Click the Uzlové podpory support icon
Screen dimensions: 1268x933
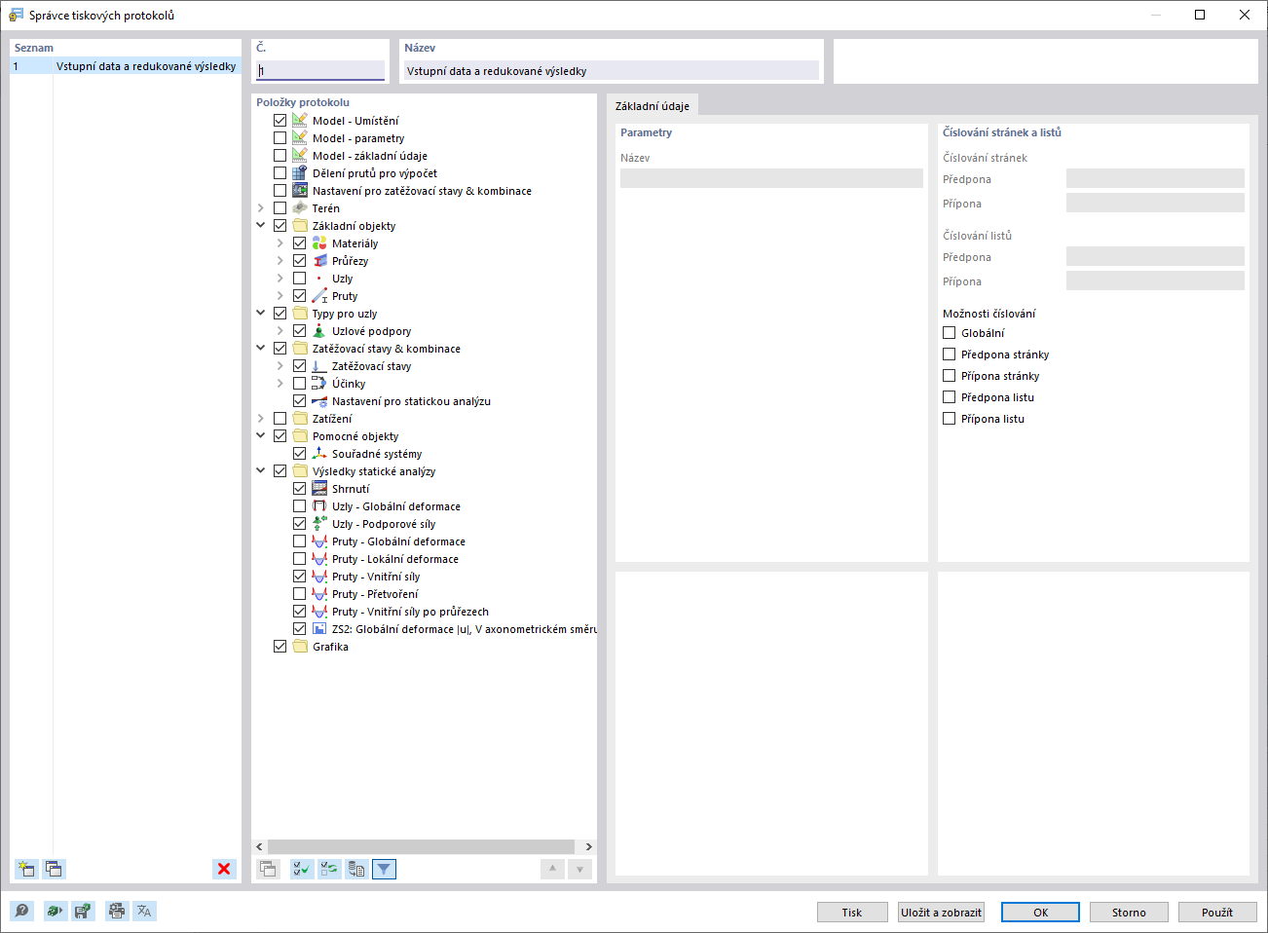click(319, 331)
